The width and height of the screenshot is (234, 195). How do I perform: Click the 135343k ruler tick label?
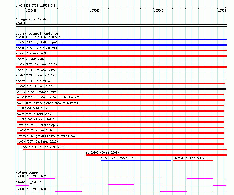point(159,10)
